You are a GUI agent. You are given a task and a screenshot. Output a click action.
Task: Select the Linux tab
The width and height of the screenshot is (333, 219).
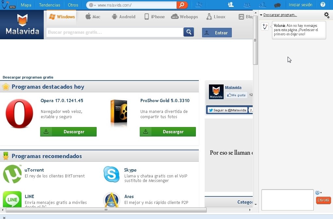click(216, 17)
